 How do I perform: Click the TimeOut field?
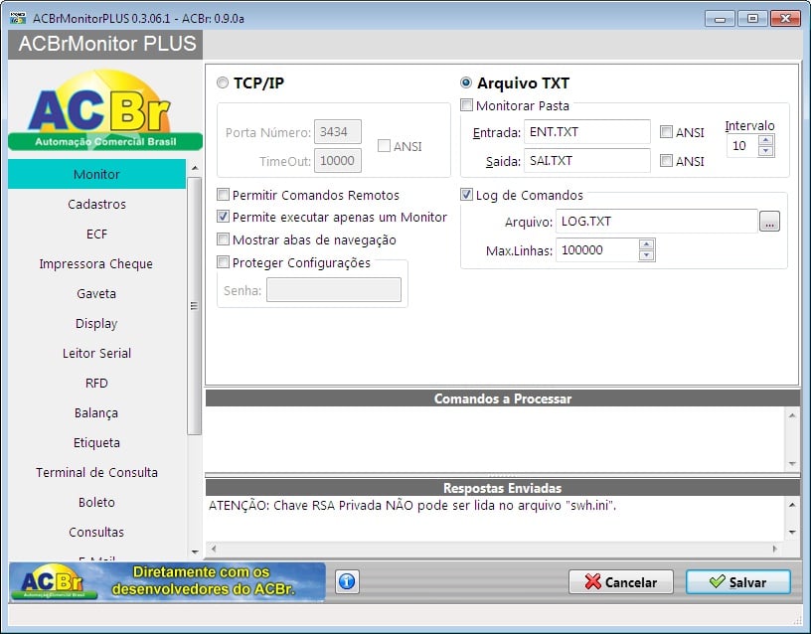point(338,161)
